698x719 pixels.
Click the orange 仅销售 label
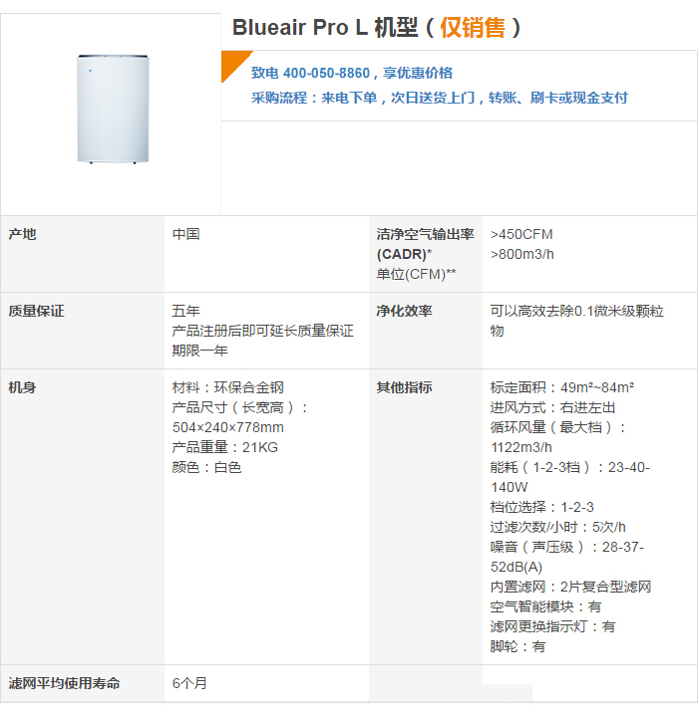pos(472,28)
